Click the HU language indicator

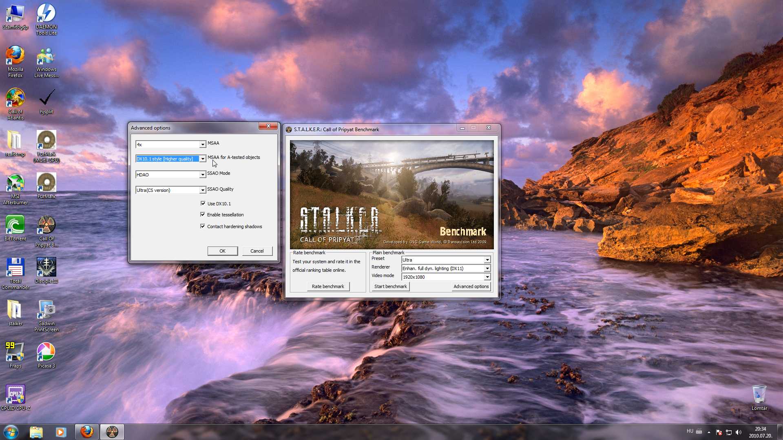pyautogui.click(x=690, y=431)
